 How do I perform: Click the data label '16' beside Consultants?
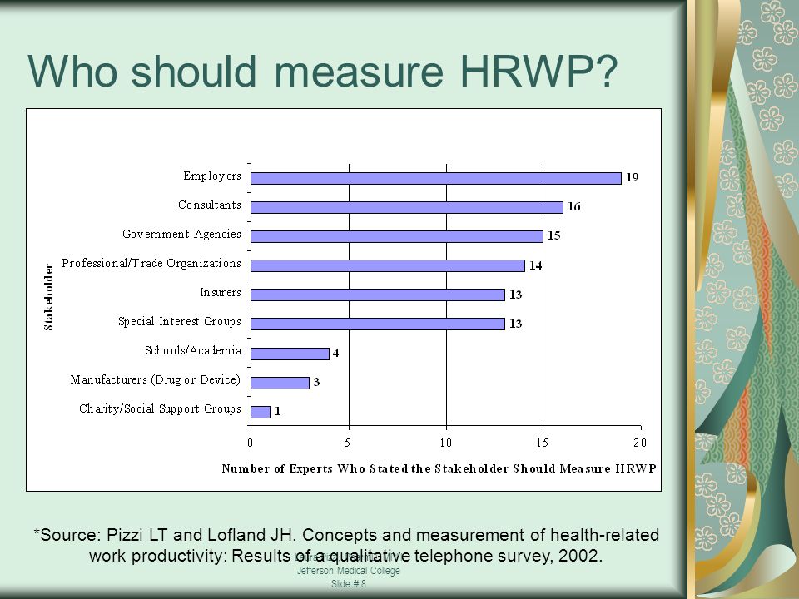[574, 206]
